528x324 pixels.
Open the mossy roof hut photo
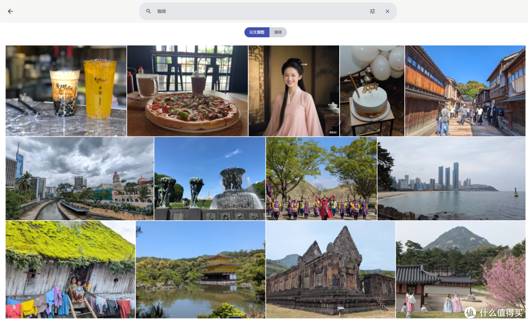[x=70, y=269]
